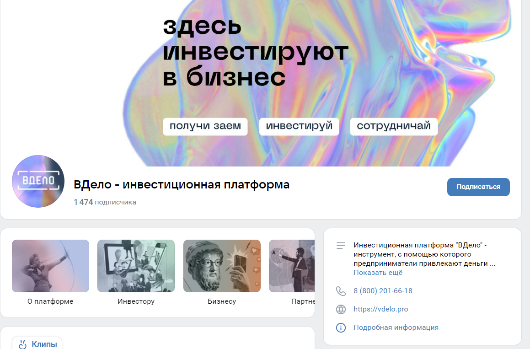Open the Инвестору menu thumbnail

[x=136, y=266]
